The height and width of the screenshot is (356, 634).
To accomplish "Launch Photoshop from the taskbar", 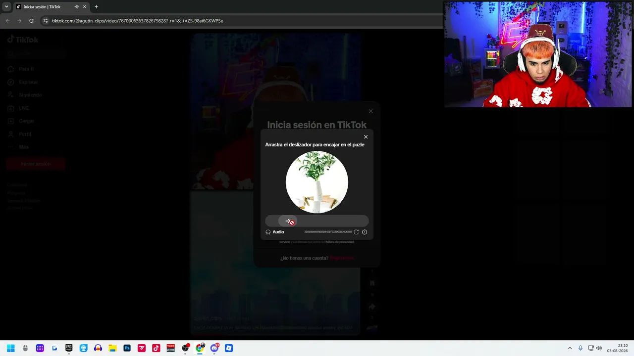I will pyautogui.click(x=127, y=348).
